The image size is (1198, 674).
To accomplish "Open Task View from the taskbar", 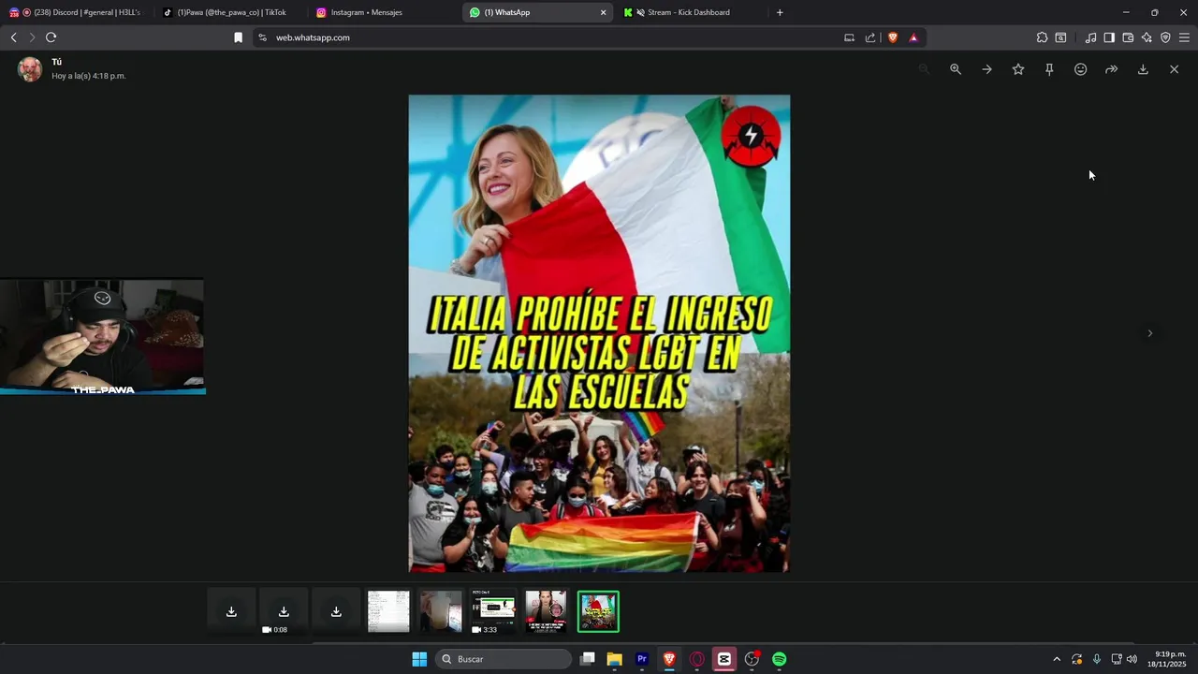I will (x=588, y=659).
